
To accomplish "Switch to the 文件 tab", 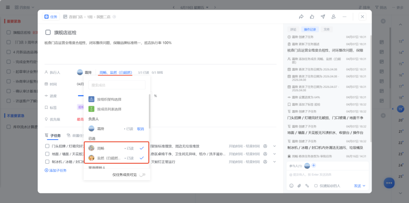I will pos(326,29).
